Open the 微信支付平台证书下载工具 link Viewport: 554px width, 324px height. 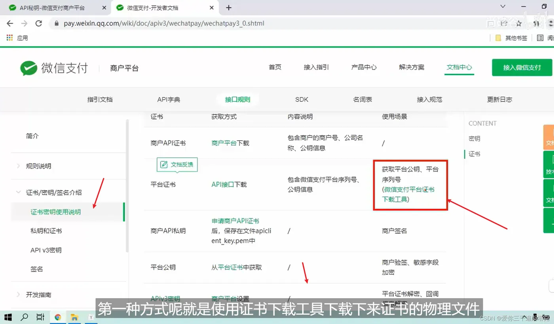[409, 194]
